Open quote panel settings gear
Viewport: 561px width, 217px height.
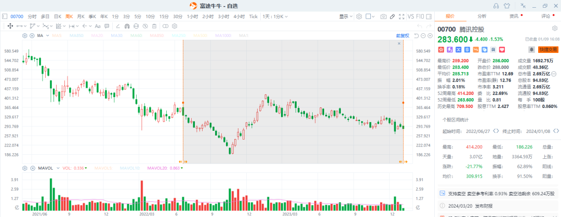[555, 28]
